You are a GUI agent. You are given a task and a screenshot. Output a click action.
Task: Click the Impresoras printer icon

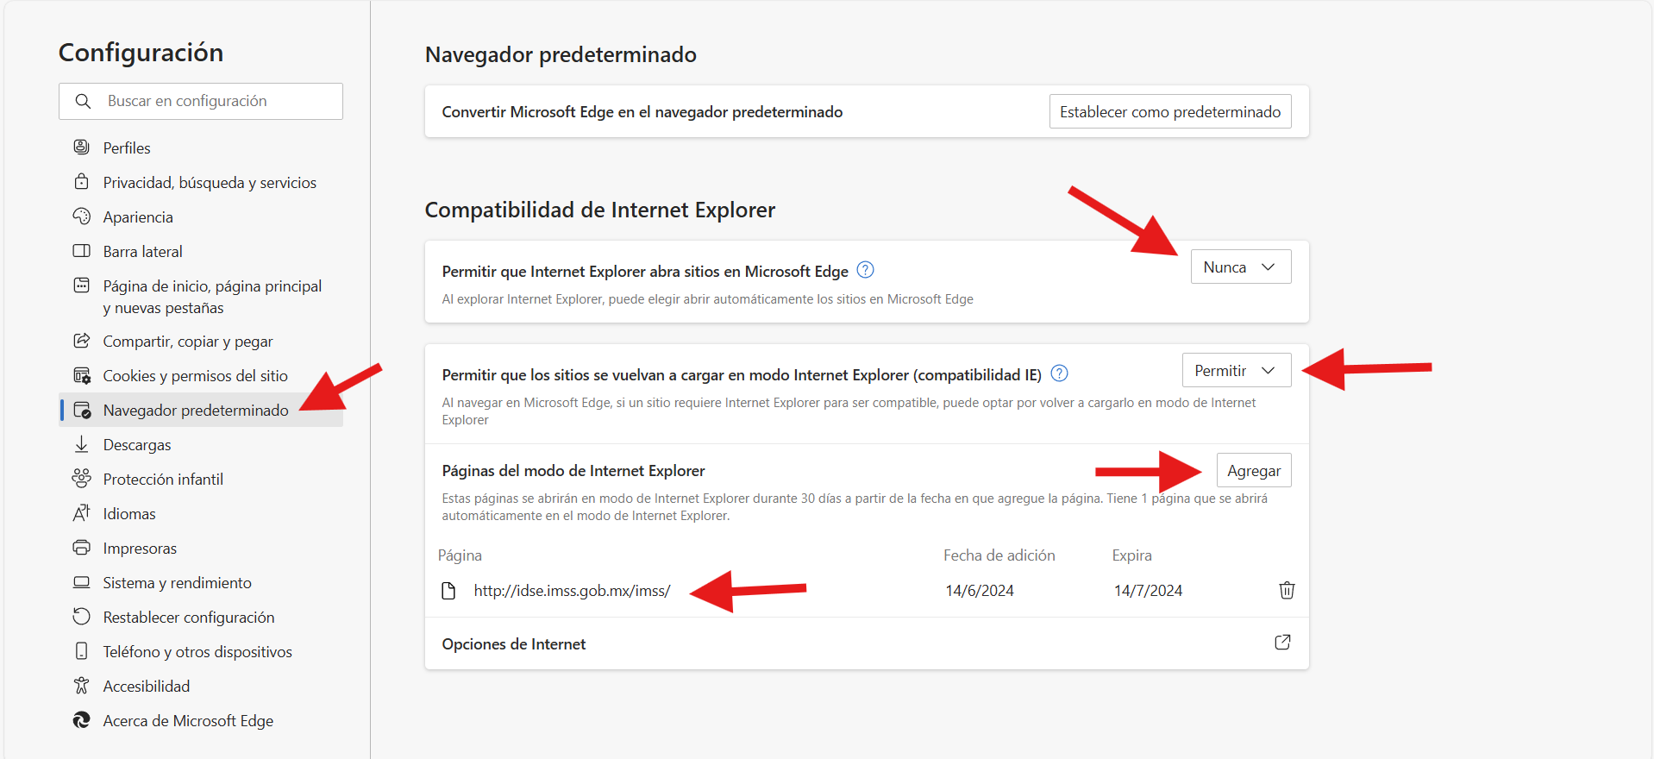pos(82,548)
